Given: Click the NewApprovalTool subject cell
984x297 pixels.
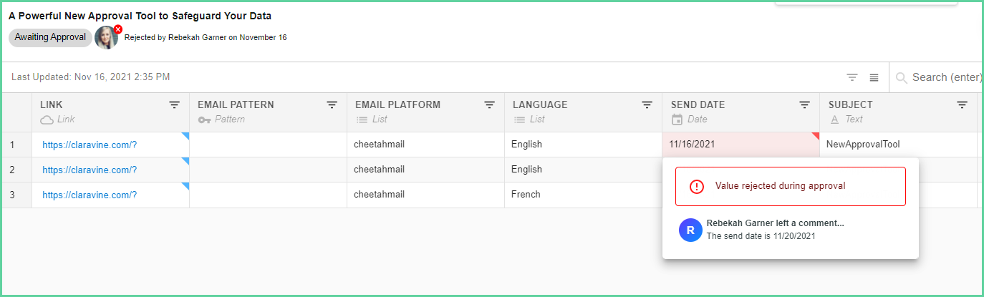Looking at the screenshot, I should tap(898, 145).
